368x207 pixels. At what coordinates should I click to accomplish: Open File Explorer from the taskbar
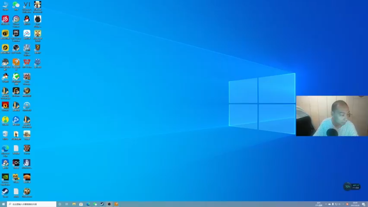tap(74, 204)
